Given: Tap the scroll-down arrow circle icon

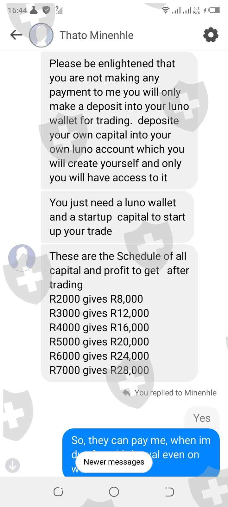Looking at the screenshot, I should point(13,465).
